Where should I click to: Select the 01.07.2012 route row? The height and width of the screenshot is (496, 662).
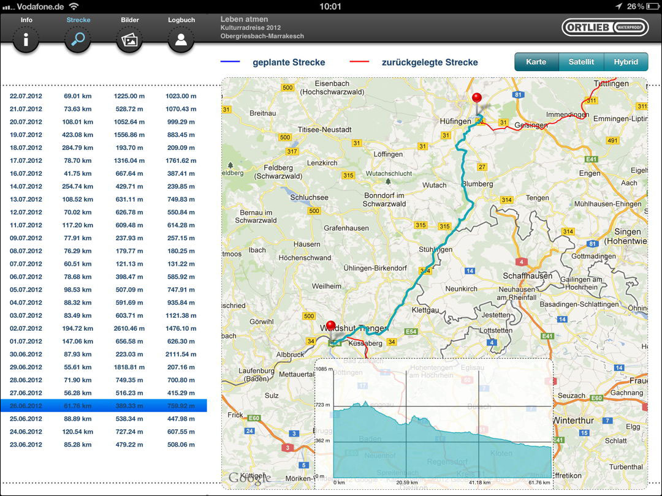(x=104, y=341)
